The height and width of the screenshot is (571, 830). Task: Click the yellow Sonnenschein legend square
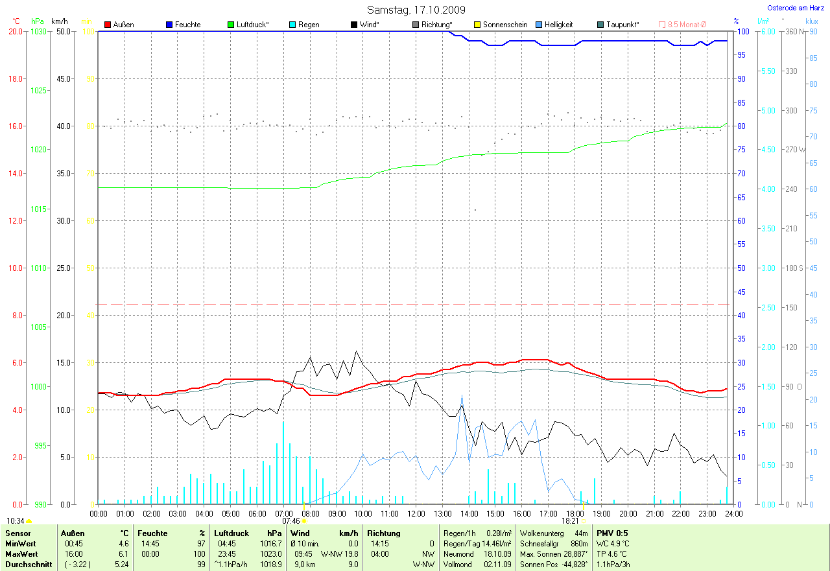[477, 25]
